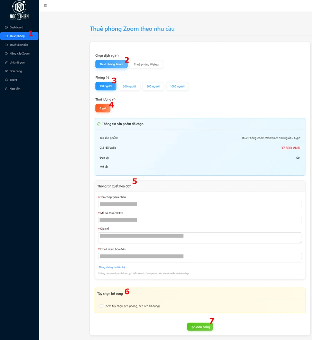Click the Ngoc Thien logo
The width and height of the screenshot is (312, 340).
point(19,10)
